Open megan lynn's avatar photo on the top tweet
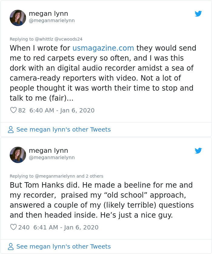This screenshot has width=212, height=254. pyautogui.click(x=18, y=18)
